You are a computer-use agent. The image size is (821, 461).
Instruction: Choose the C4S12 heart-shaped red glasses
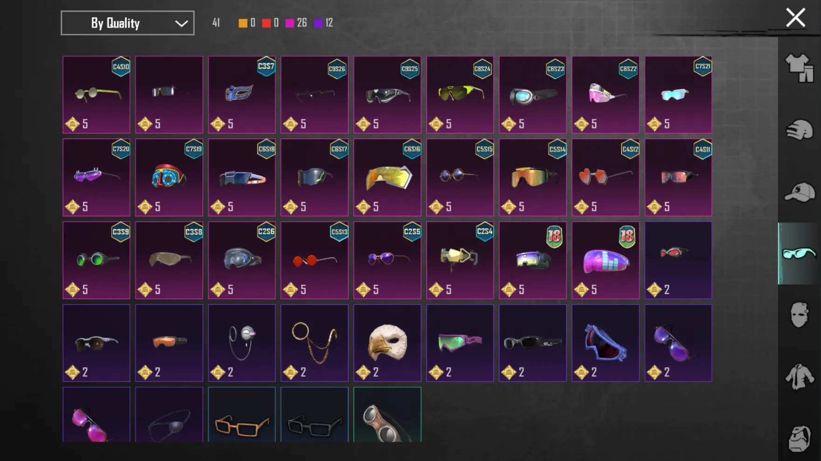pyautogui.click(x=605, y=177)
